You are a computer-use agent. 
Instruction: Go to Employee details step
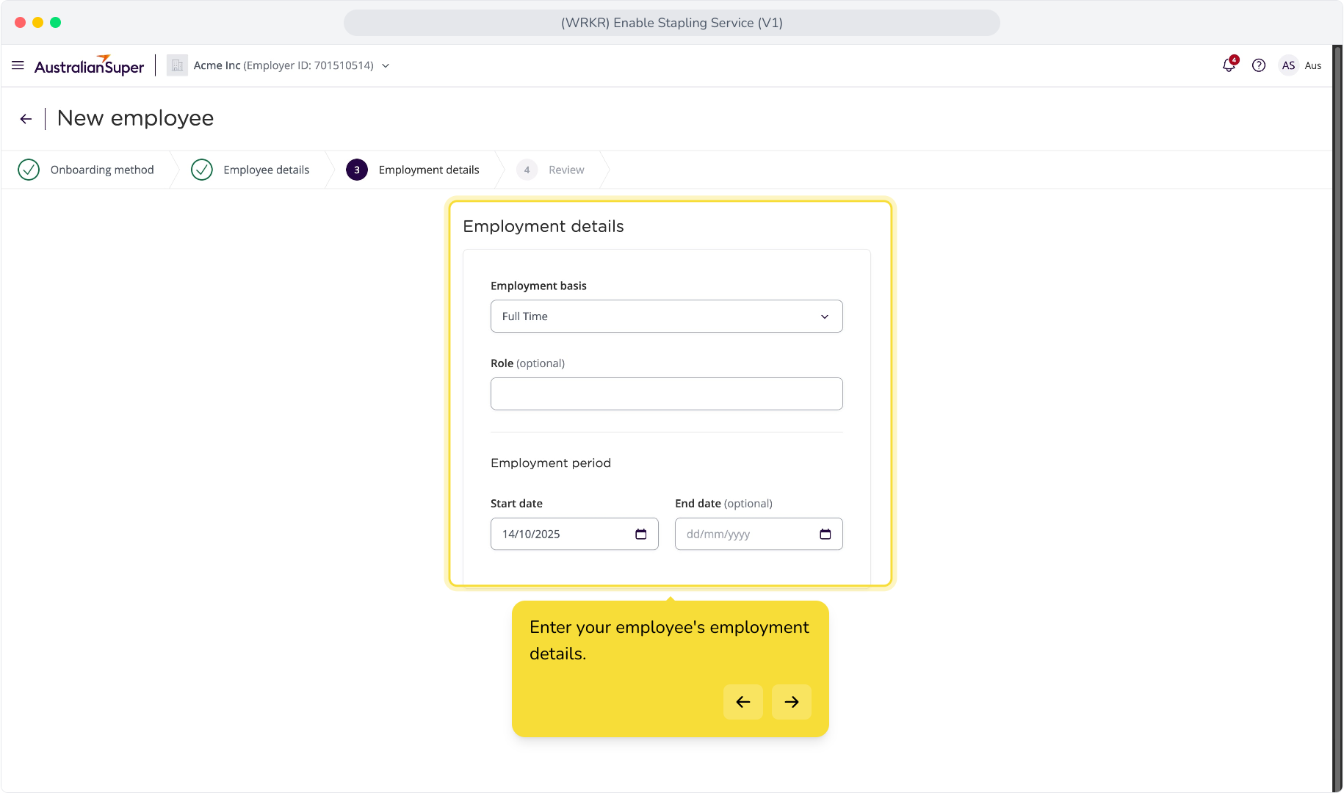point(250,170)
